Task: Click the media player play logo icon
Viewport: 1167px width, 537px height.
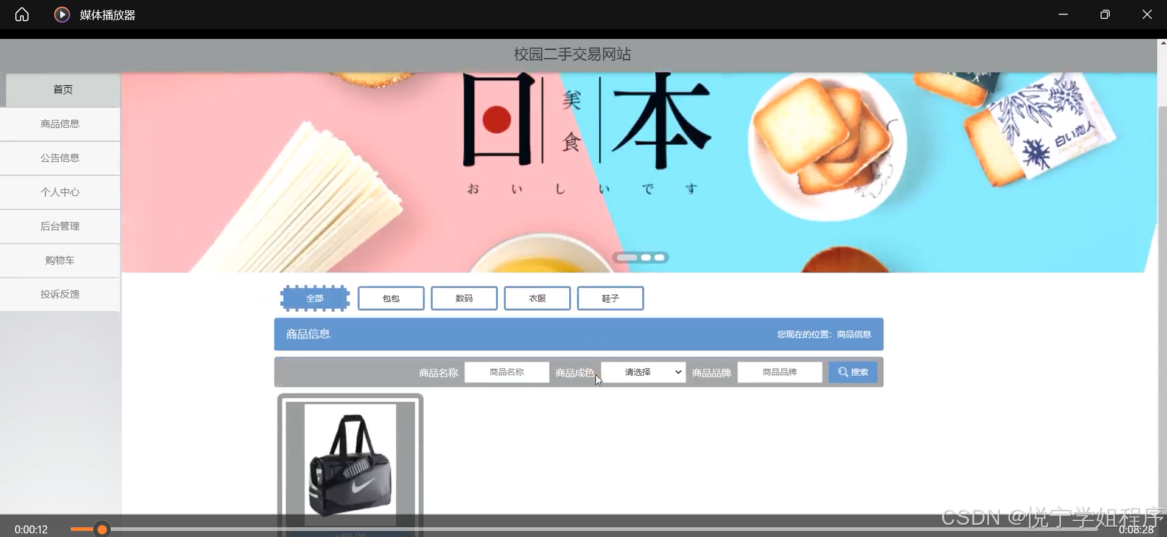Action: point(61,15)
